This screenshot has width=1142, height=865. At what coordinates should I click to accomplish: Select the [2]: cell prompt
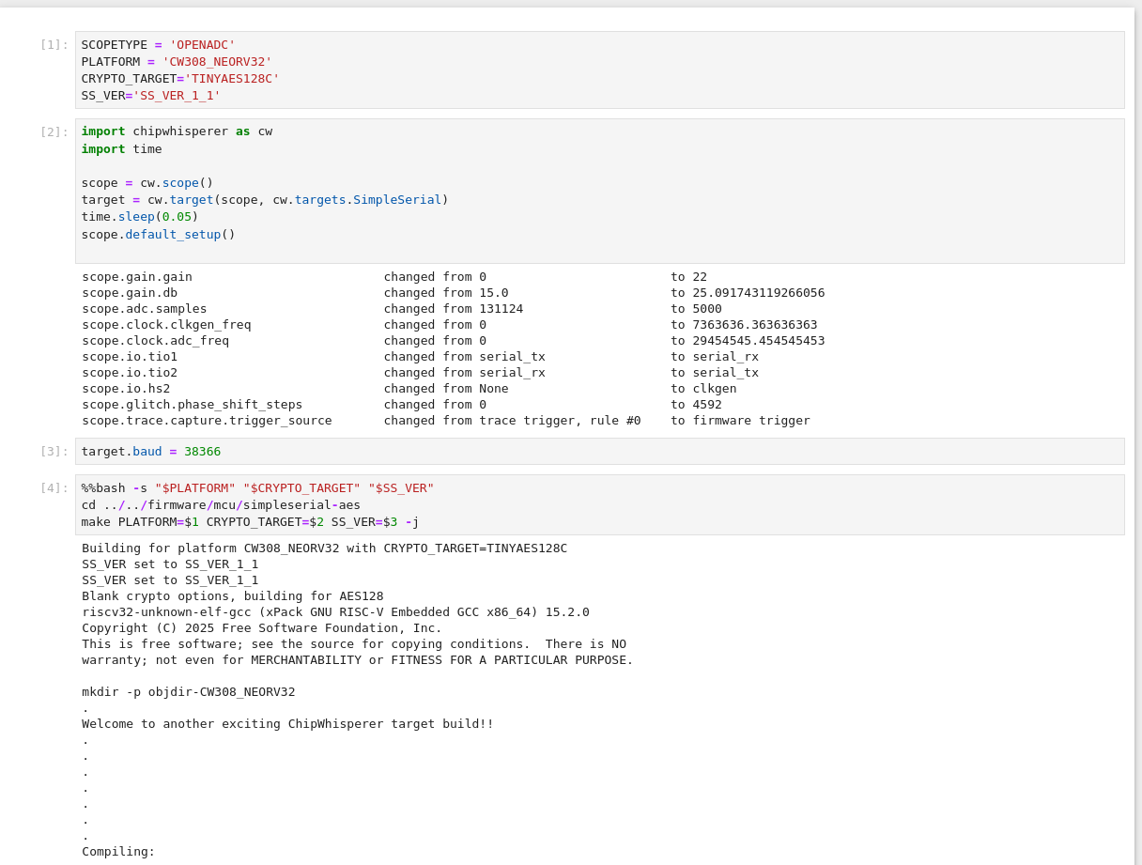click(54, 131)
